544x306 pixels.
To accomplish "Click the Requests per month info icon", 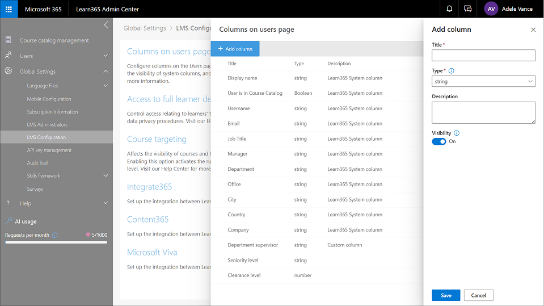I will [x=55, y=235].
